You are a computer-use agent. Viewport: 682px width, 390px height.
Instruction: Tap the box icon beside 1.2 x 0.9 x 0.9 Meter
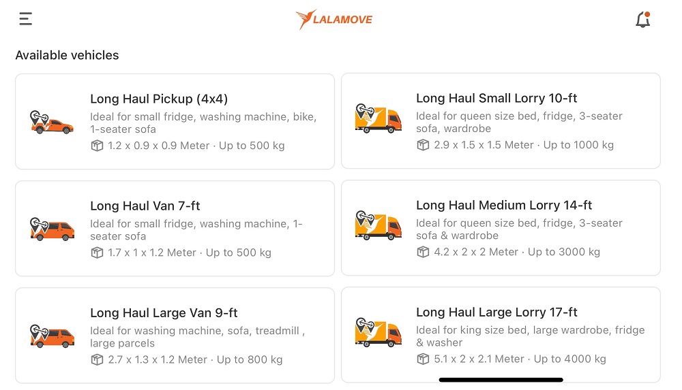(97, 146)
